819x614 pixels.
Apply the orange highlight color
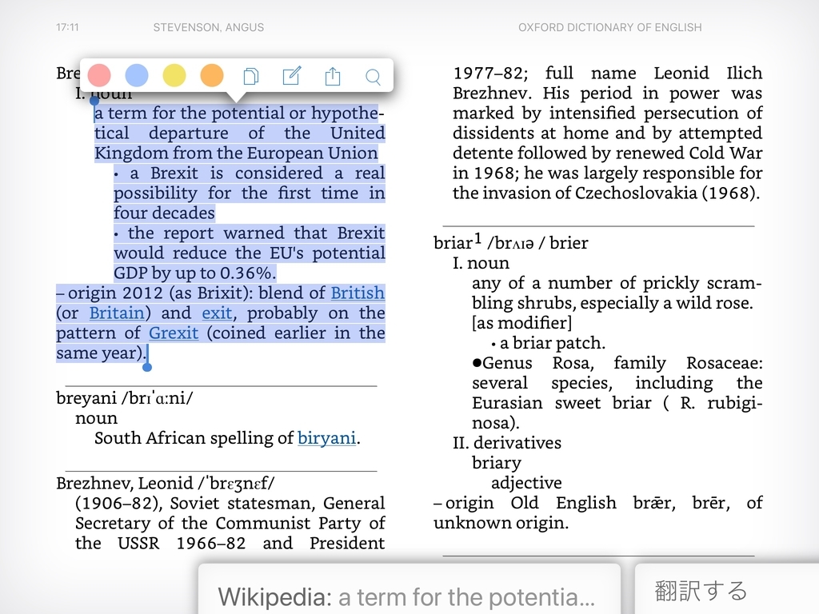click(x=212, y=76)
